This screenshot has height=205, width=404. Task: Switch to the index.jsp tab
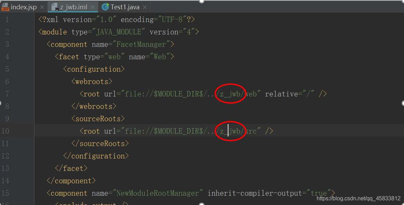click(x=24, y=7)
